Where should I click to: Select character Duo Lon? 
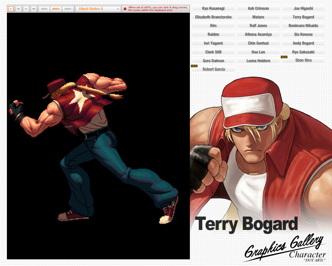(x=258, y=52)
